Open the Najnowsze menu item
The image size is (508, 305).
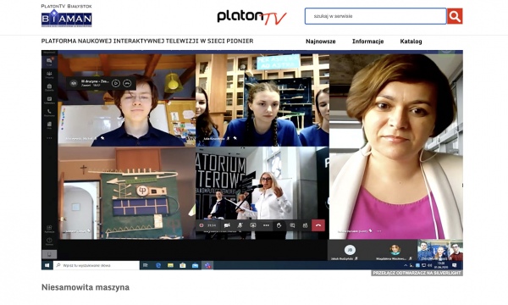(321, 42)
